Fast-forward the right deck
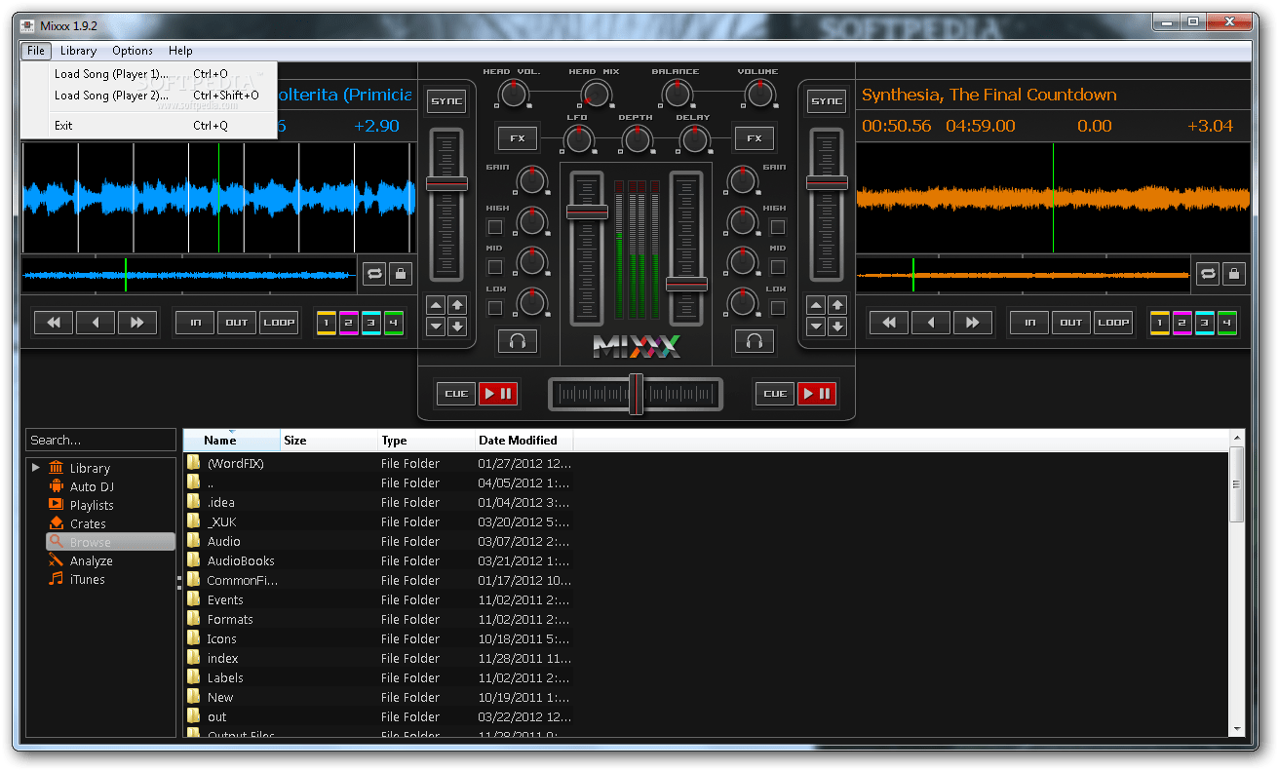This screenshot has width=1279, height=771. (973, 322)
